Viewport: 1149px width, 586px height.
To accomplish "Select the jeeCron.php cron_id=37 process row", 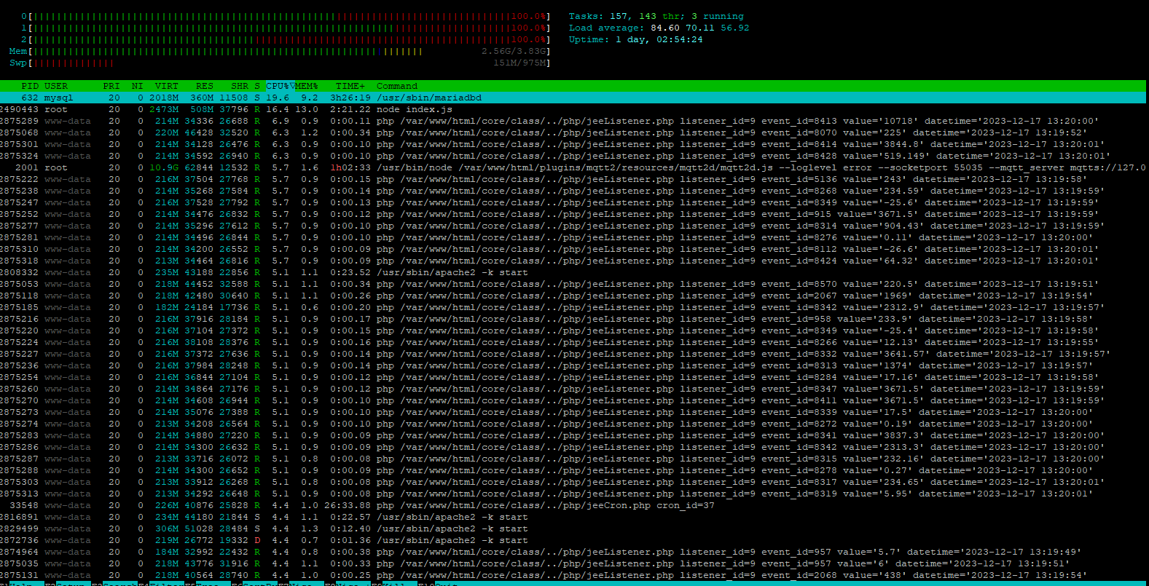I will point(573,505).
